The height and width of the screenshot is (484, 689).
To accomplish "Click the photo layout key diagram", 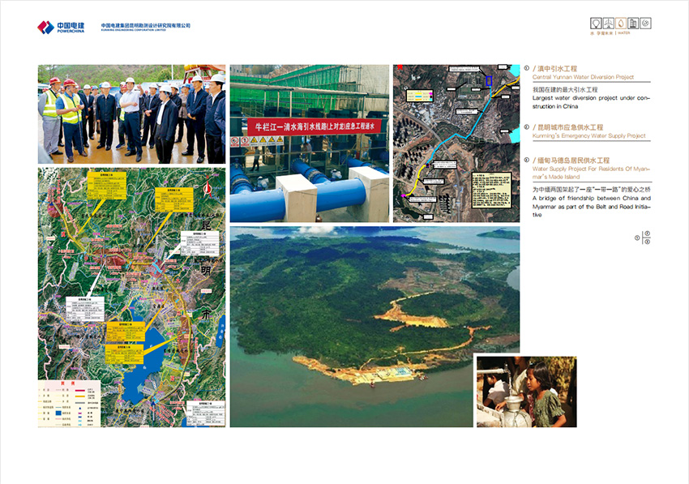I will [x=645, y=238].
